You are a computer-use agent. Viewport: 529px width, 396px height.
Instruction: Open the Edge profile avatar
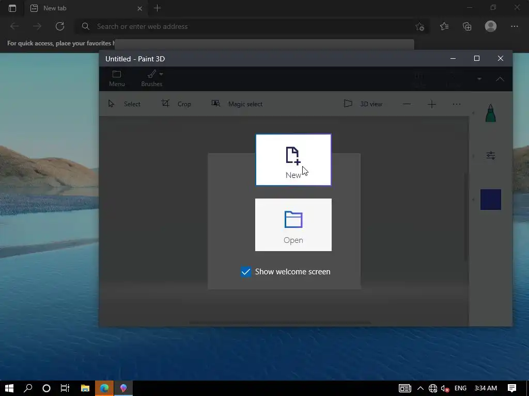click(x=491, y=26)
